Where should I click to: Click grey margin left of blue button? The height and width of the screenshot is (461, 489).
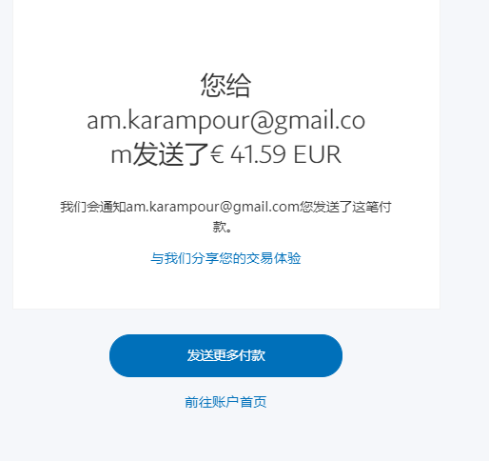tap(54, 355)
